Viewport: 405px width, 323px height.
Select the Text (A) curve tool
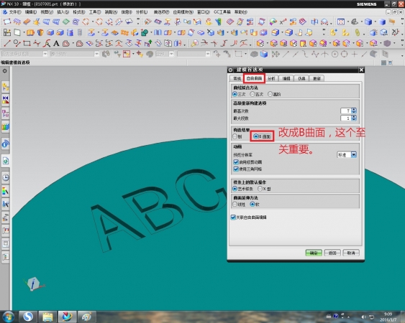tap(56, 43)
